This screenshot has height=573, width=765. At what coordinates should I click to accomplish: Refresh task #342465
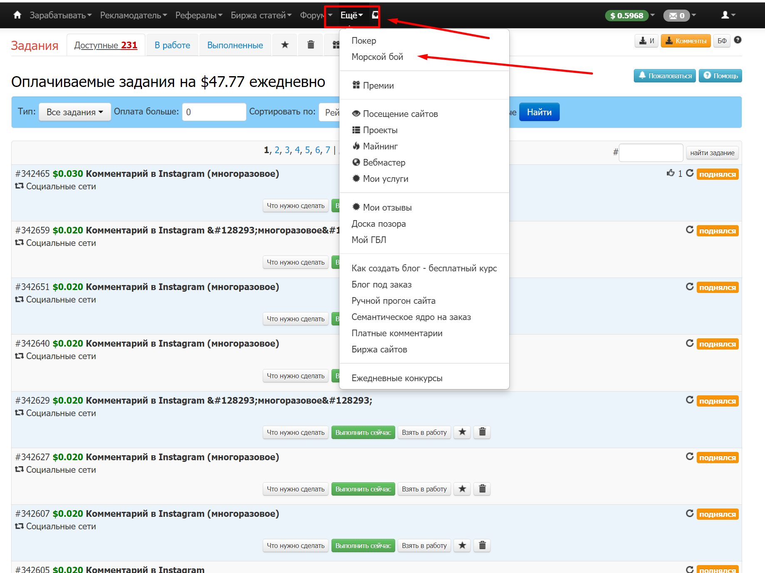coord(690,173)
